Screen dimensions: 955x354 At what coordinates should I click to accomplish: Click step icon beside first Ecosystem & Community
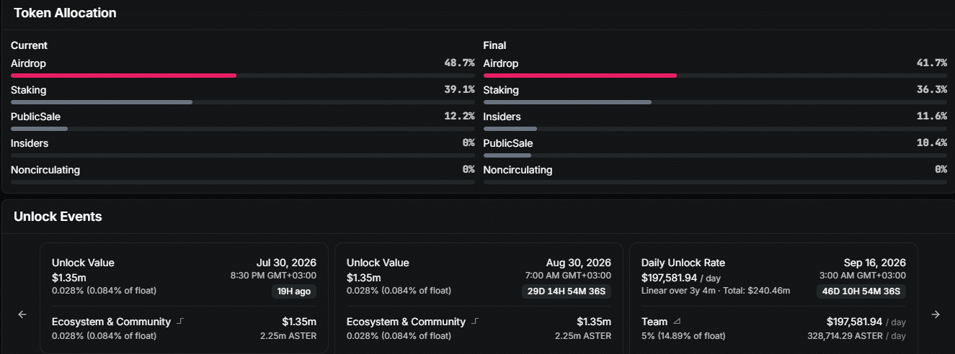(x=180, y=322)
